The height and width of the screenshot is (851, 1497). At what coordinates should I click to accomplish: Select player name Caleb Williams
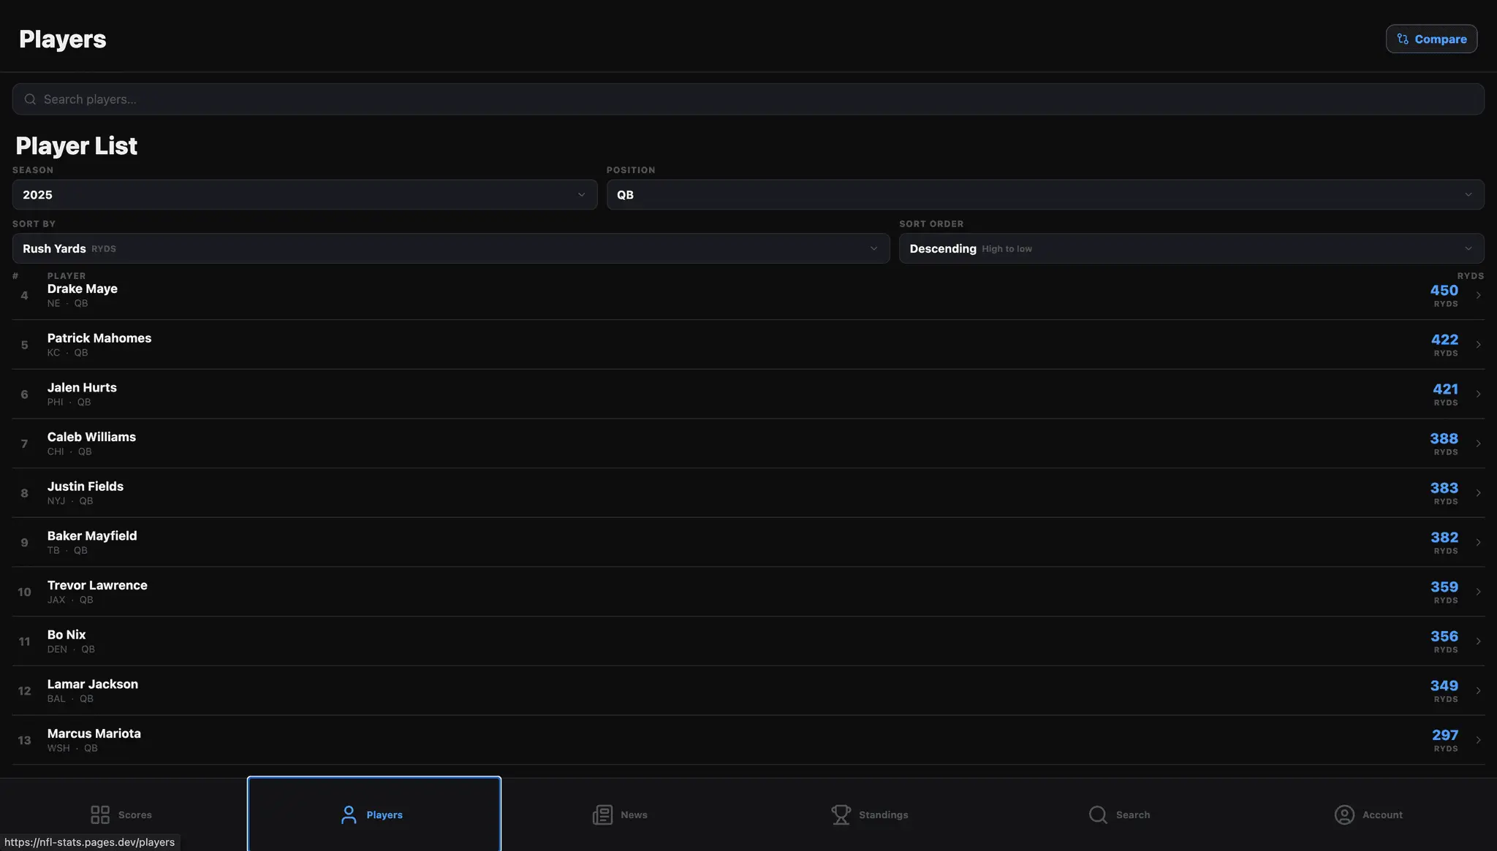click(91, 437)
